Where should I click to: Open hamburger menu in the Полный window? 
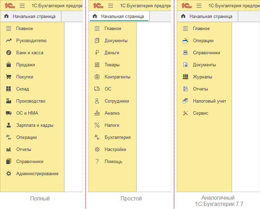pos(22,6)
